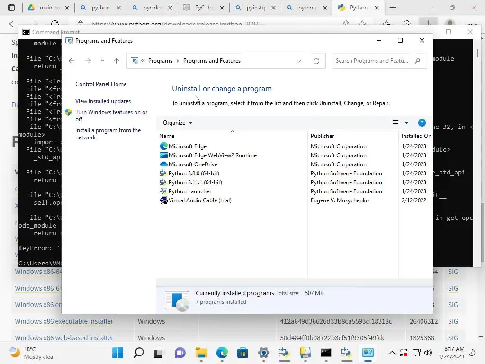Sort list by Installed On column header

pos(416,136)
